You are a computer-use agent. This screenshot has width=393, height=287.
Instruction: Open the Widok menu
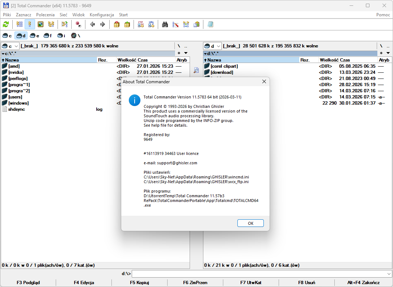pos(79,15)
